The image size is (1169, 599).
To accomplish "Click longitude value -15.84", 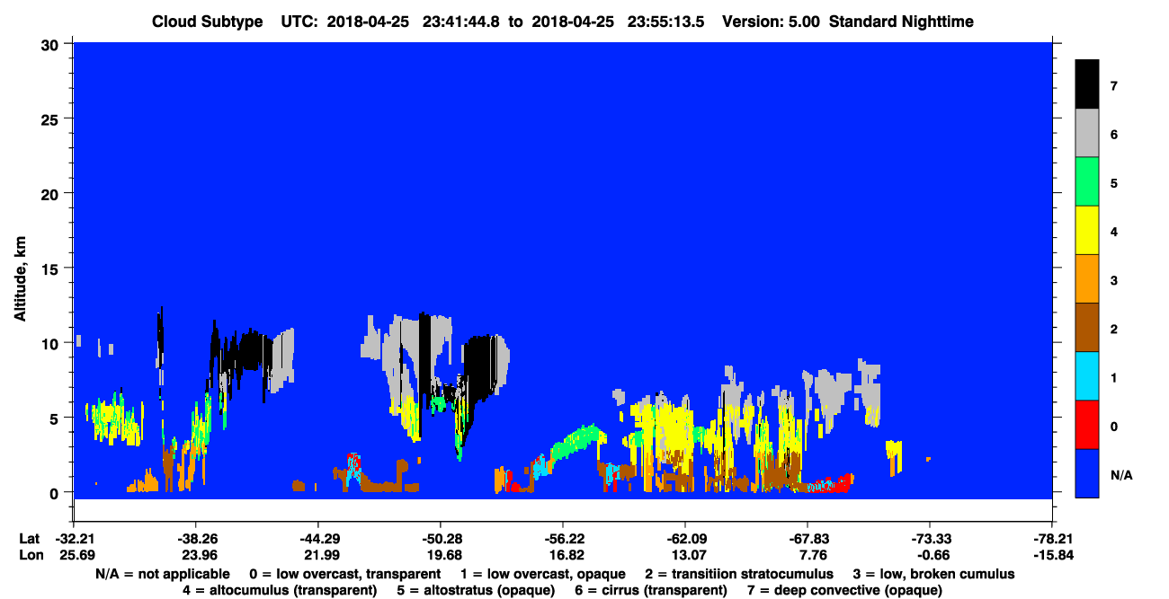I will point(1051,555).
